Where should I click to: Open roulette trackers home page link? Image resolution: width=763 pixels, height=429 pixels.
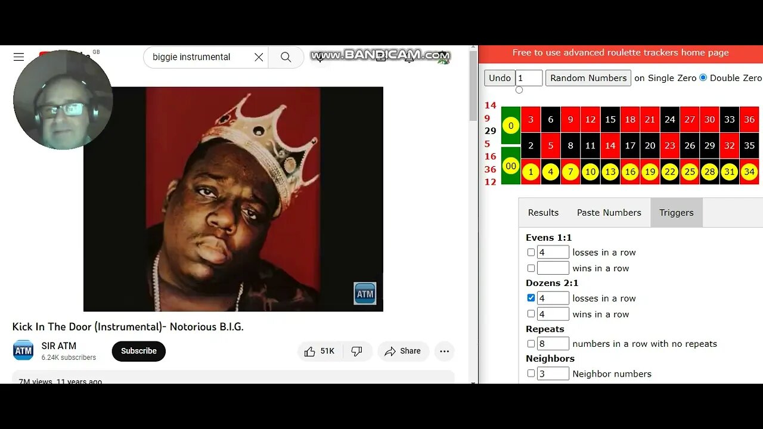click(621, 52)
